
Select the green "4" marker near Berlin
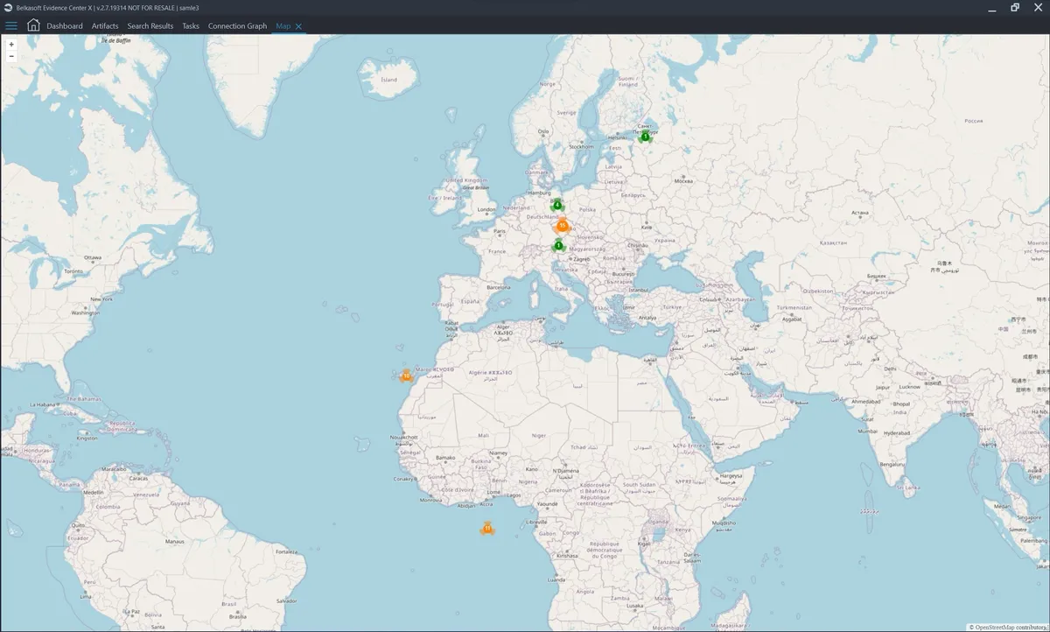(x=556, y=204)
